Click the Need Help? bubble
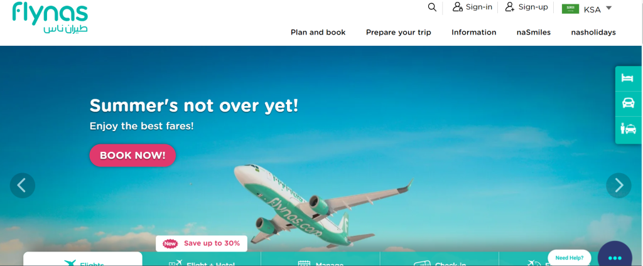This screenshot has width=643, height=266. coord(569,258)
